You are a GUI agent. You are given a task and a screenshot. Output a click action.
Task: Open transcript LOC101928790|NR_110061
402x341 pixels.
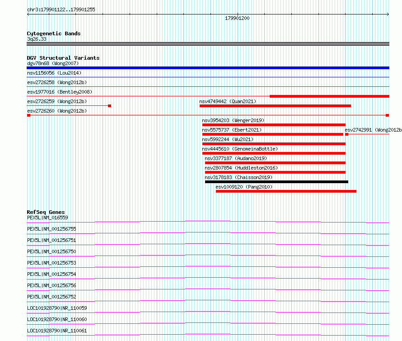(x=57, y=331)
